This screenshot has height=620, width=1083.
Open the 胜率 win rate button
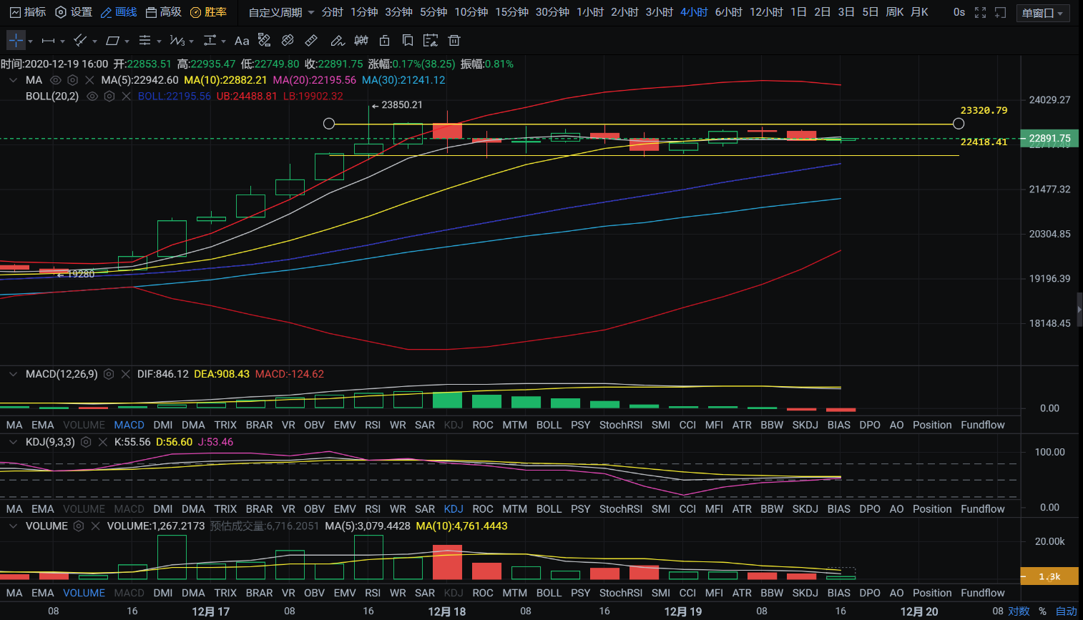coord(208,12)
